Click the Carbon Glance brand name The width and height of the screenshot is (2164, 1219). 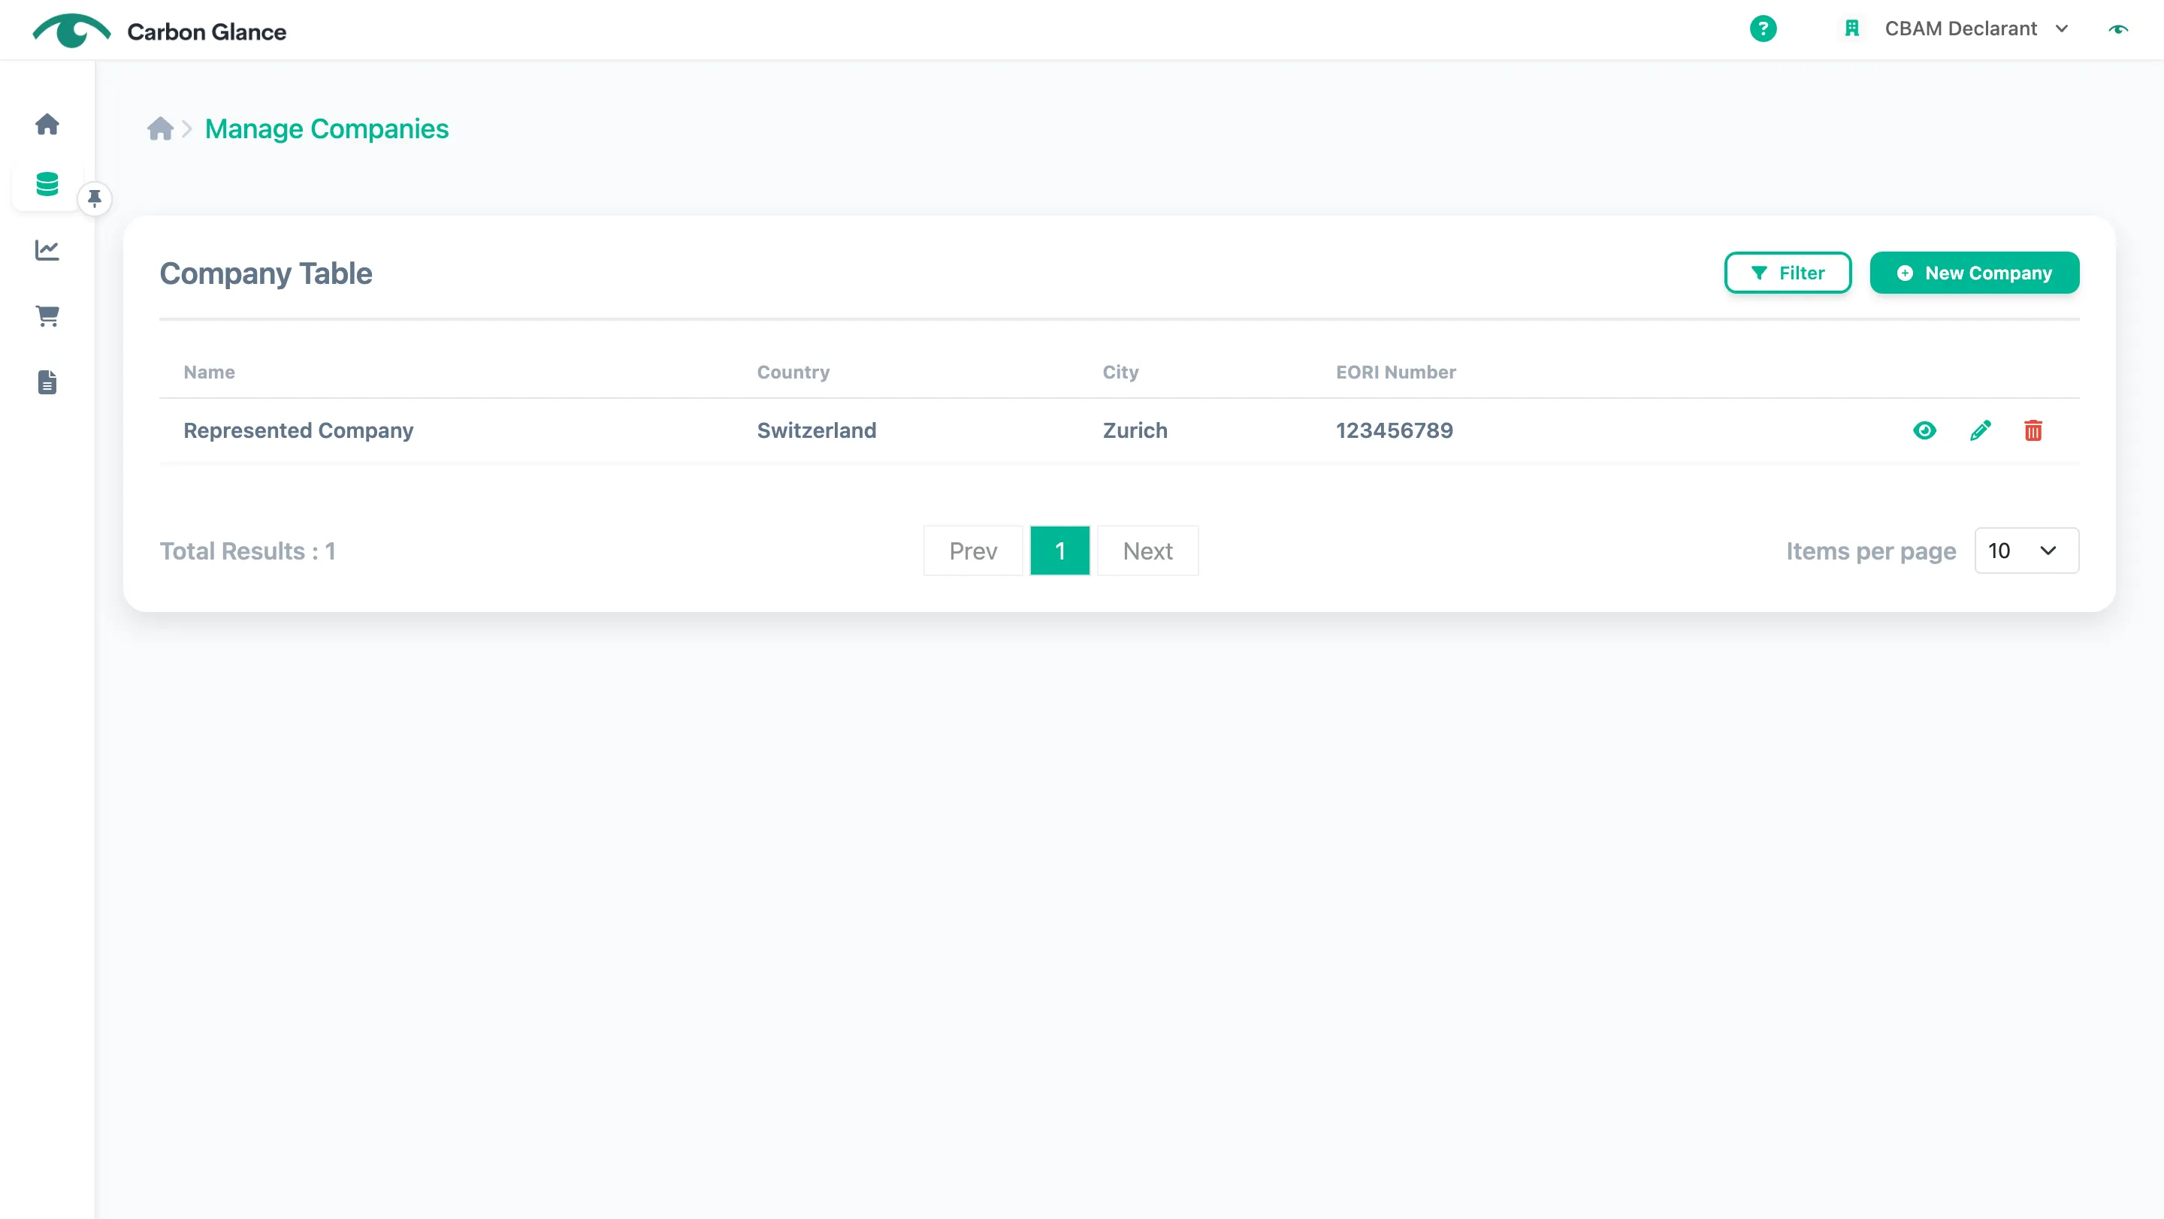pos(207,32)
